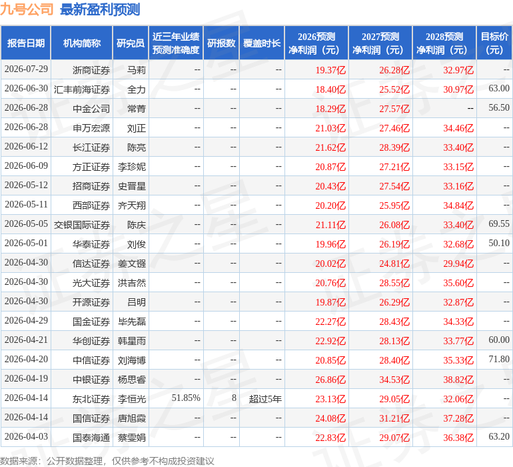The width and height of the screenshot is (513, 467).
Task: Click institution 交银国际证券
Action: tap(82, 224)
